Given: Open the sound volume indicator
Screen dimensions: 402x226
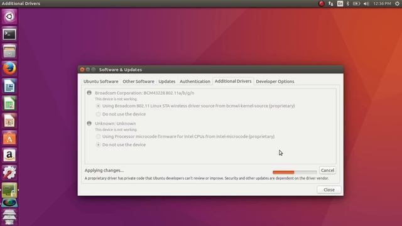Looking at the screenshot, I should tap(366, 4).
